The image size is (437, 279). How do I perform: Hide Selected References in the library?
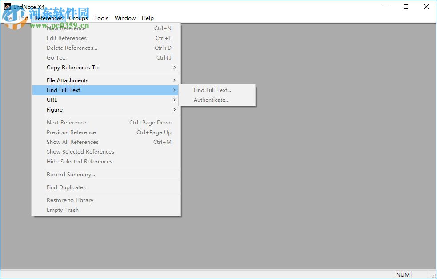tap(79, 161)
